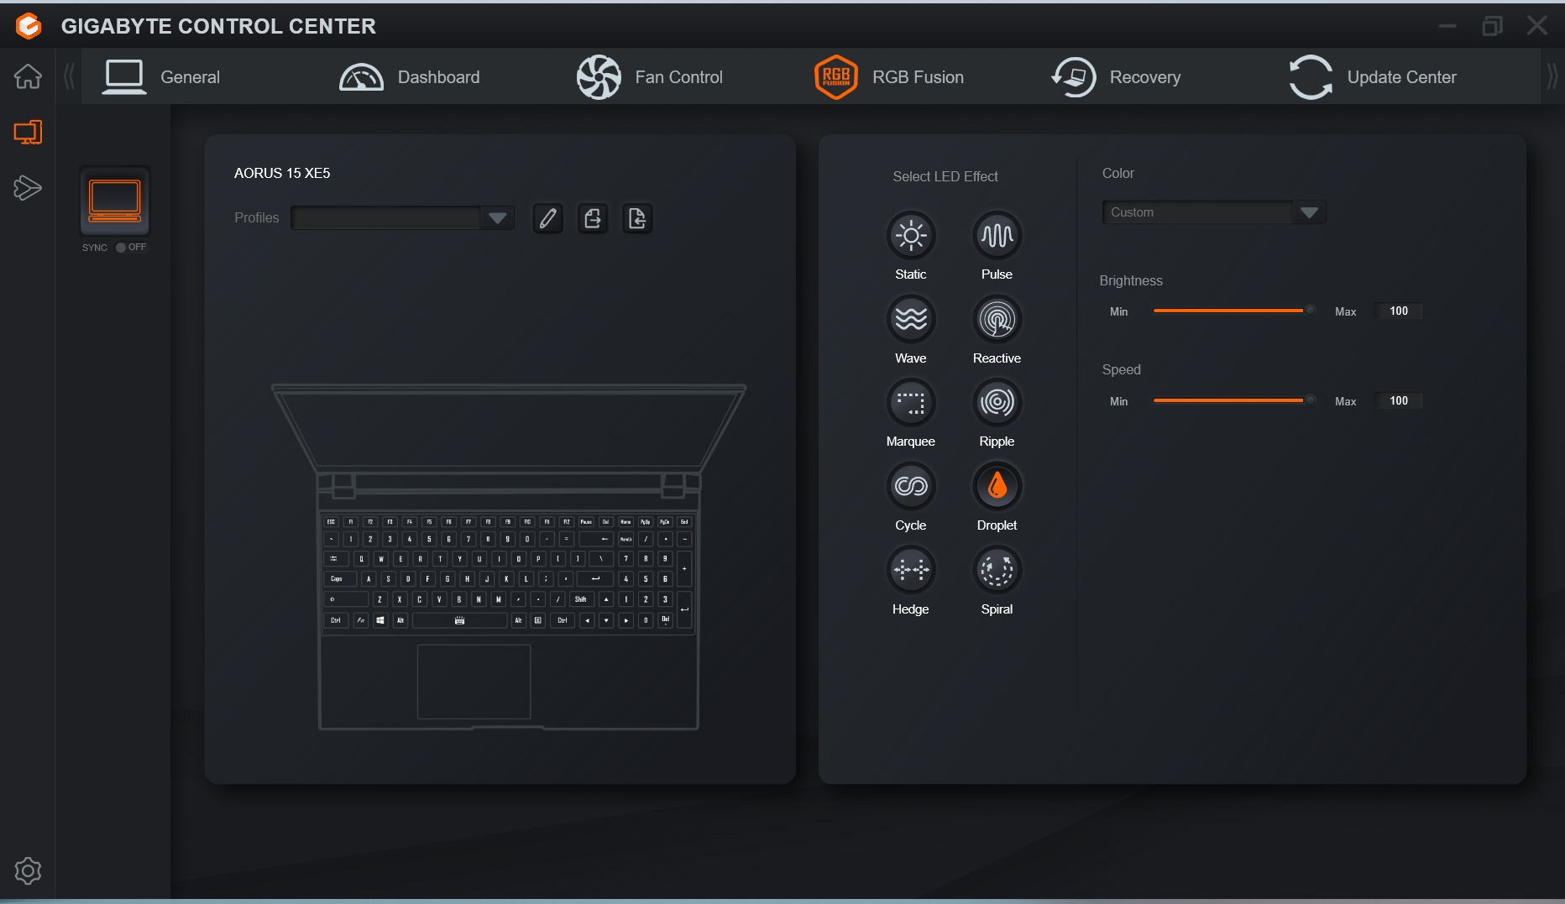Switch to the General tab
This screenshot has height=904, width=1565.
[161, 77]
